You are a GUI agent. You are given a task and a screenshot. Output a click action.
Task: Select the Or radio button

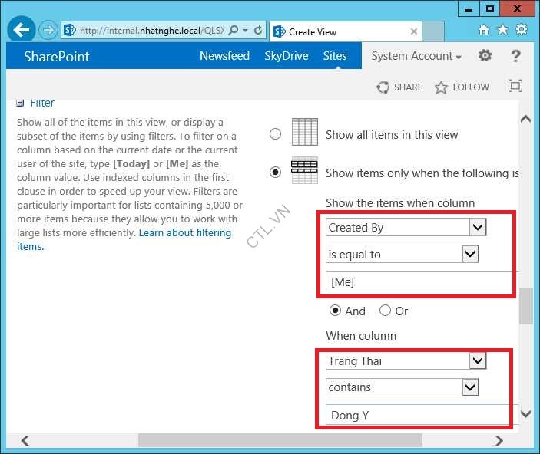pyautogui.click(x=385, y=311)
